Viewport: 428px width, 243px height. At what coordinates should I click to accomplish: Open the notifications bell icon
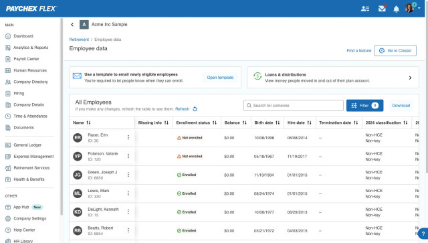396,9
